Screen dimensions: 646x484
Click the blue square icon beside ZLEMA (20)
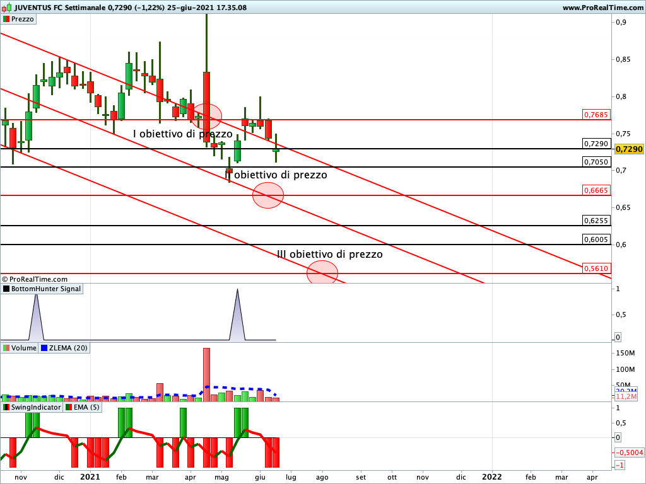[x=44, y=348]
